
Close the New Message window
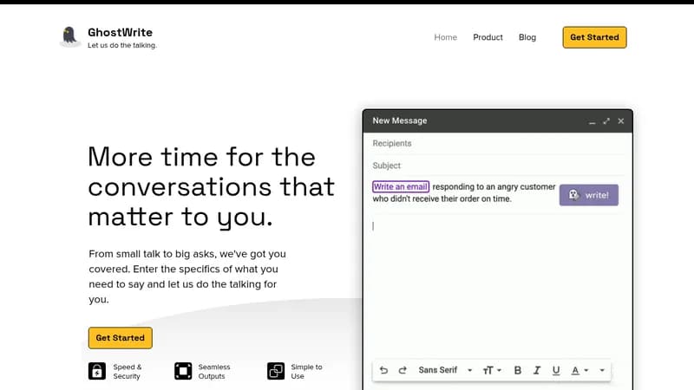(x=621, y=121)
